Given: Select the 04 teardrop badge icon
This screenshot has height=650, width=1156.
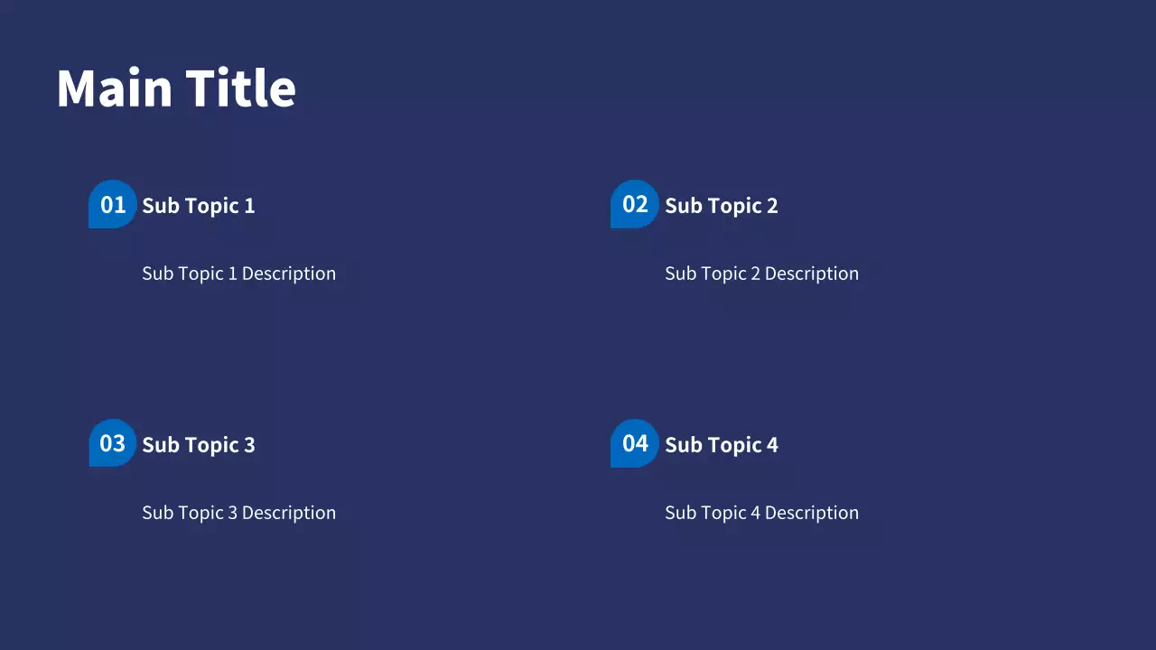Looking at the screenshot, I should (635, 443).
